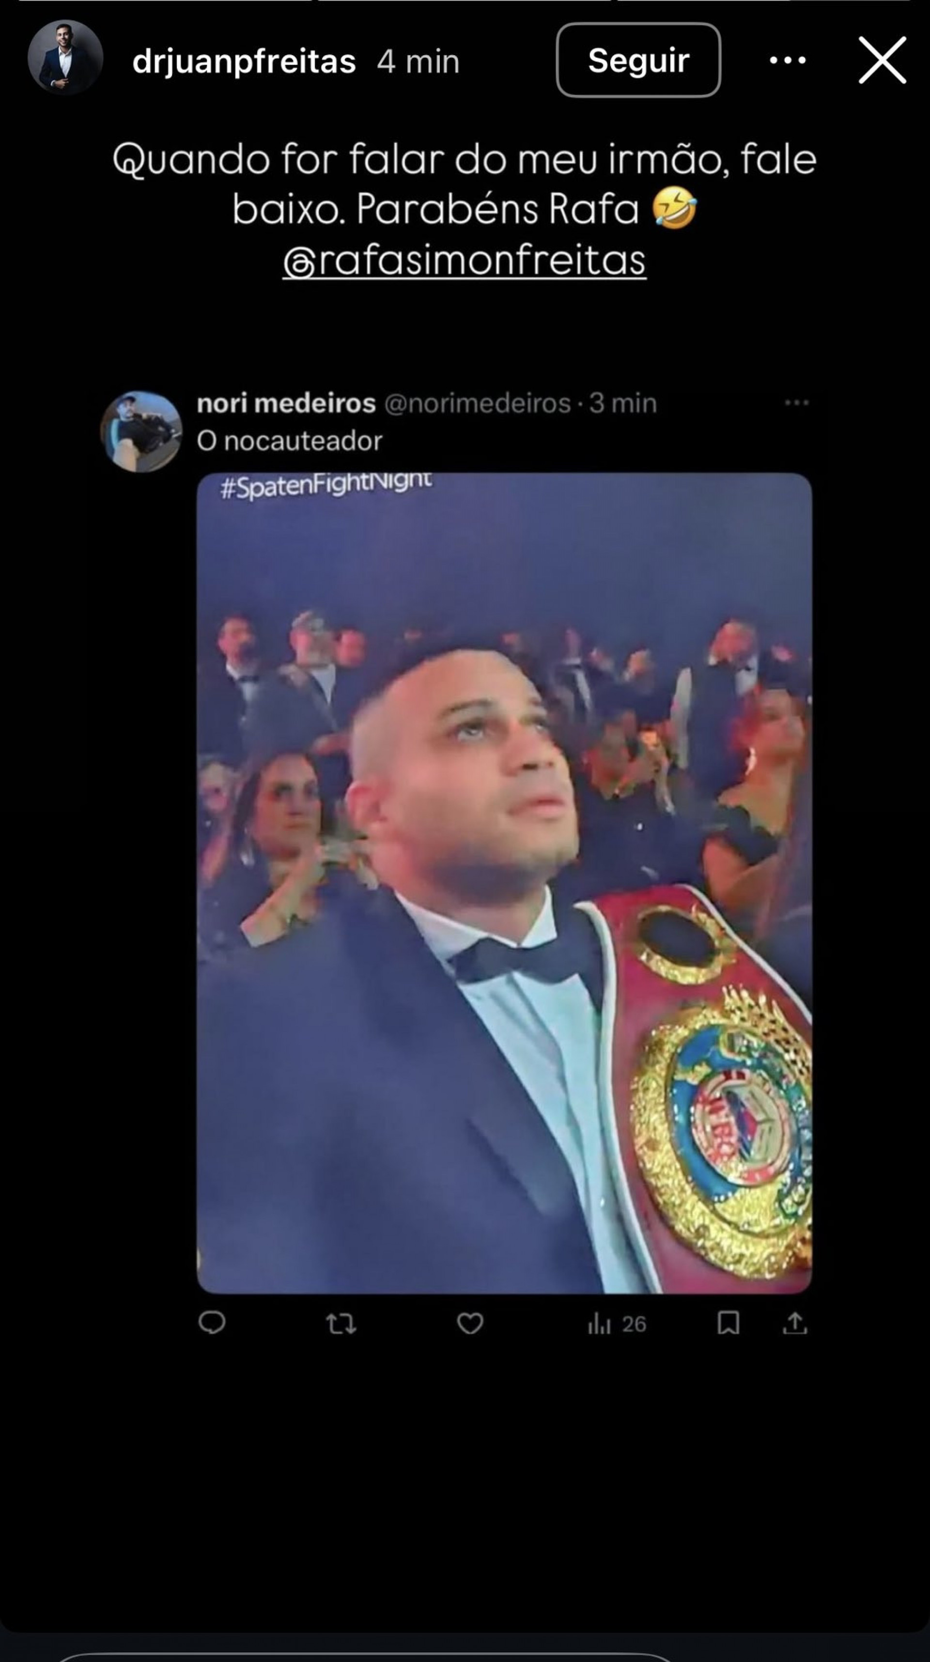Image resolution: width=930 pixels, height=1662 pixels.
Task: Bookmark the tweet
Action: (x=728, y=1323)
